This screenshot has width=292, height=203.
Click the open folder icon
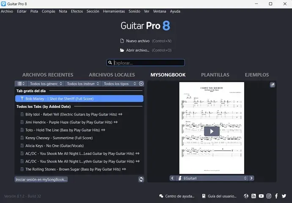click(x=122, y=50)
